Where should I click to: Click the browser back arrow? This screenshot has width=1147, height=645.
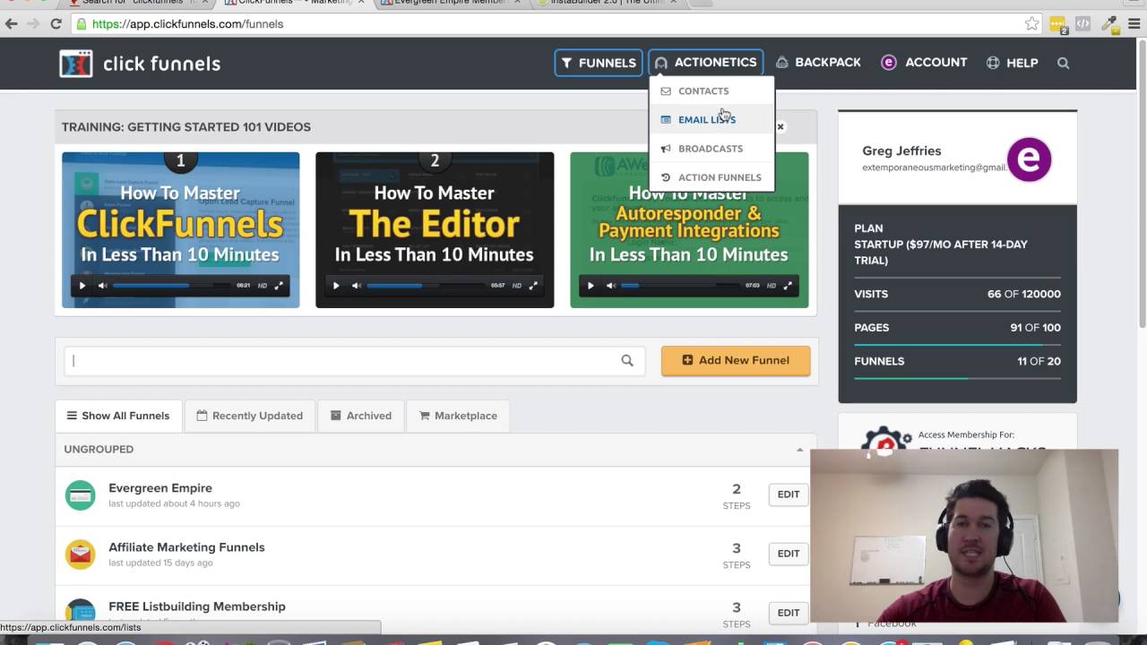(x=12, y=24)
